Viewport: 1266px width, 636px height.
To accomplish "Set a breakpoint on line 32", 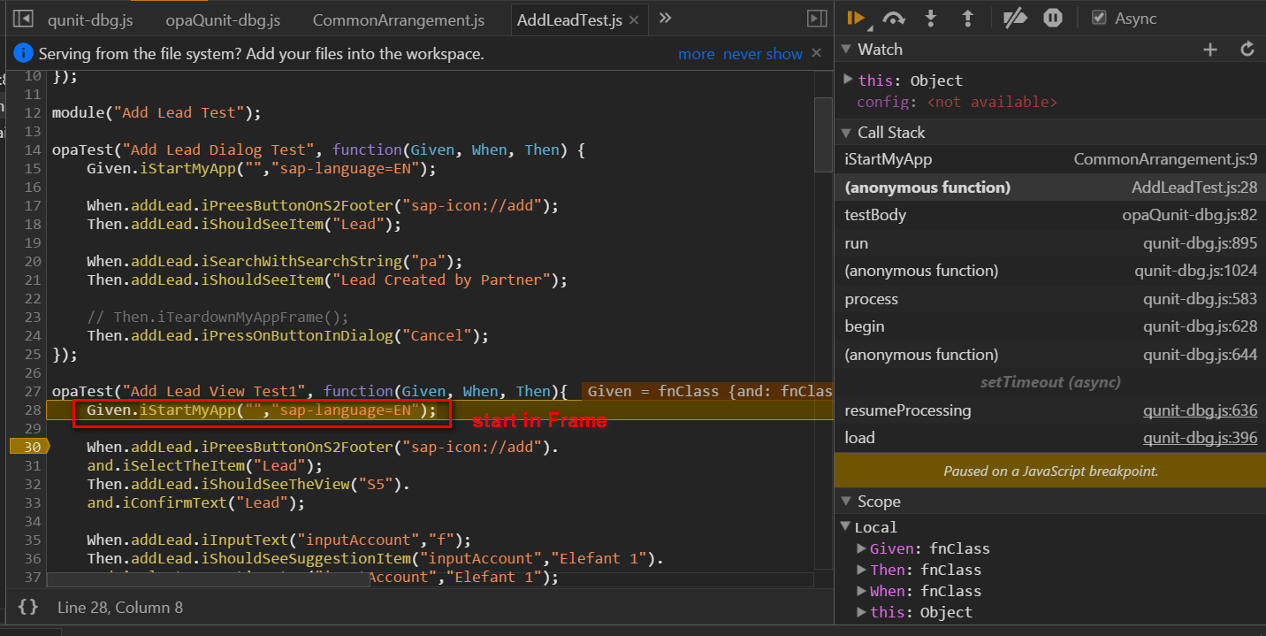I will point(32,484).
